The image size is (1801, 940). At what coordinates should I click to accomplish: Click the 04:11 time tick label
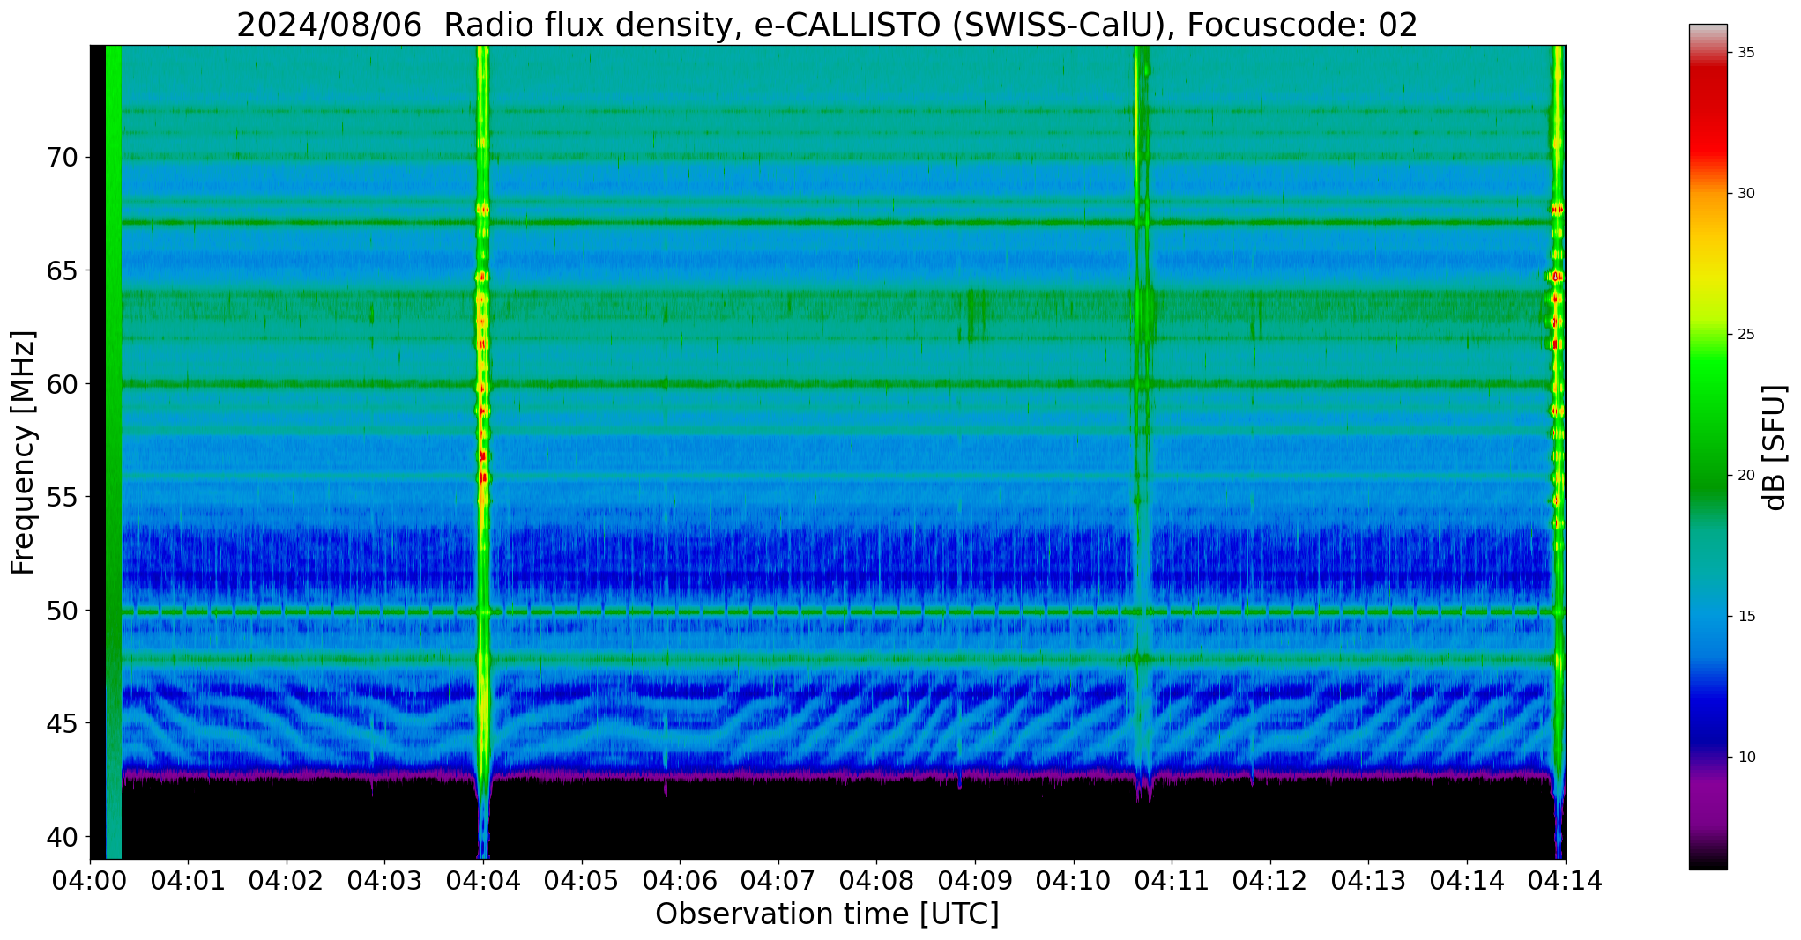click(1172, 880)
